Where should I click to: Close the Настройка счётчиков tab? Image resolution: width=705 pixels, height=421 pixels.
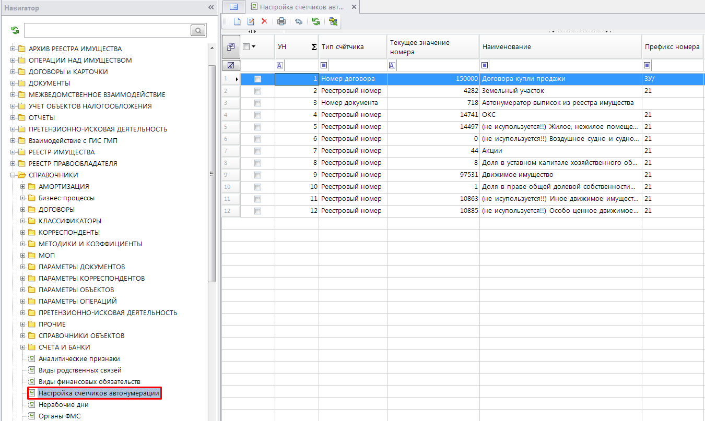click(x=354, y=7)
